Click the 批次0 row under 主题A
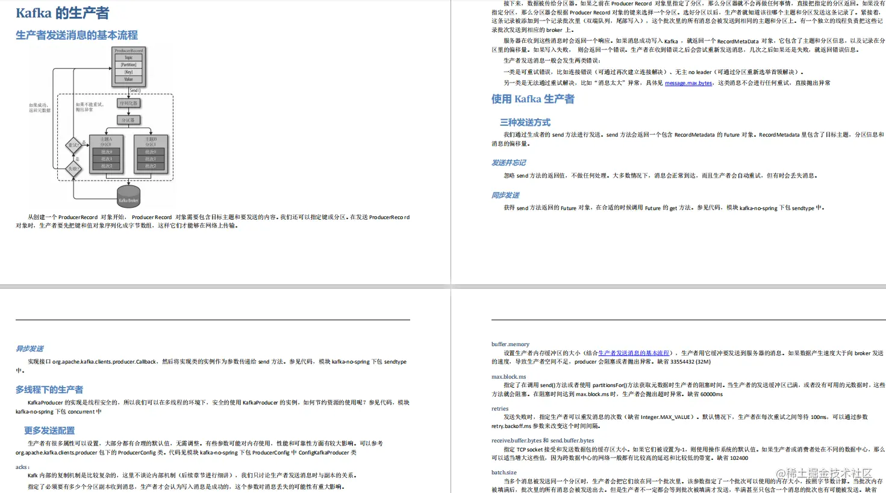The width and height of the screenshot is (886, 493). 106,151
